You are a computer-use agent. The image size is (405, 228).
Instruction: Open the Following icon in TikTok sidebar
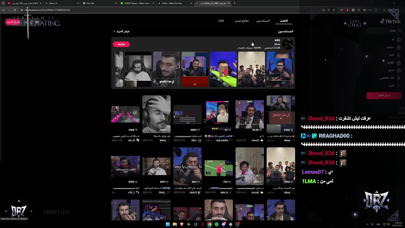(399, 55)
